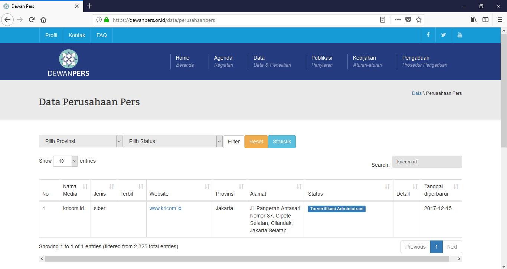Open the Show entries count dropdown
This screenshot has height=269, width=507.
tap(66, 161)
